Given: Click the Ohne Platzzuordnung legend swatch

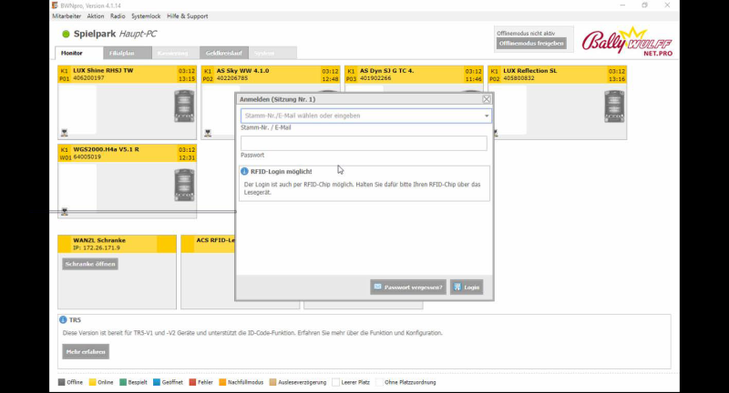Looking at the screenshot, I should [379, 382].
